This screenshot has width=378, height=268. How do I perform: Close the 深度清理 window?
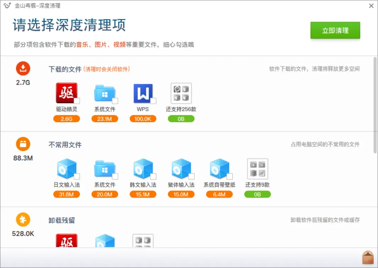click(371, 6)
